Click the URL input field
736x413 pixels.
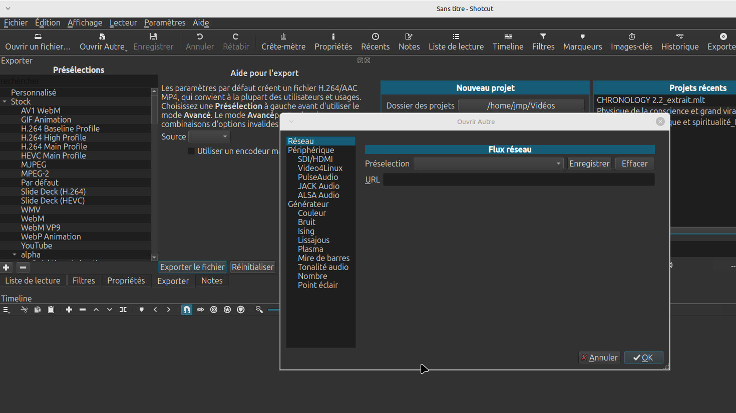(x=518, y=180)
